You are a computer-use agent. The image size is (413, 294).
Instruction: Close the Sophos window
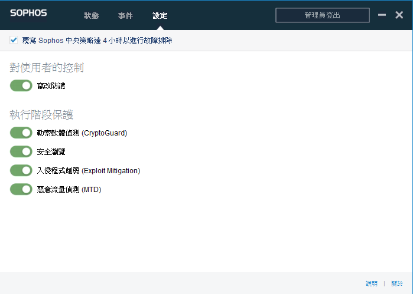point(399,15)
